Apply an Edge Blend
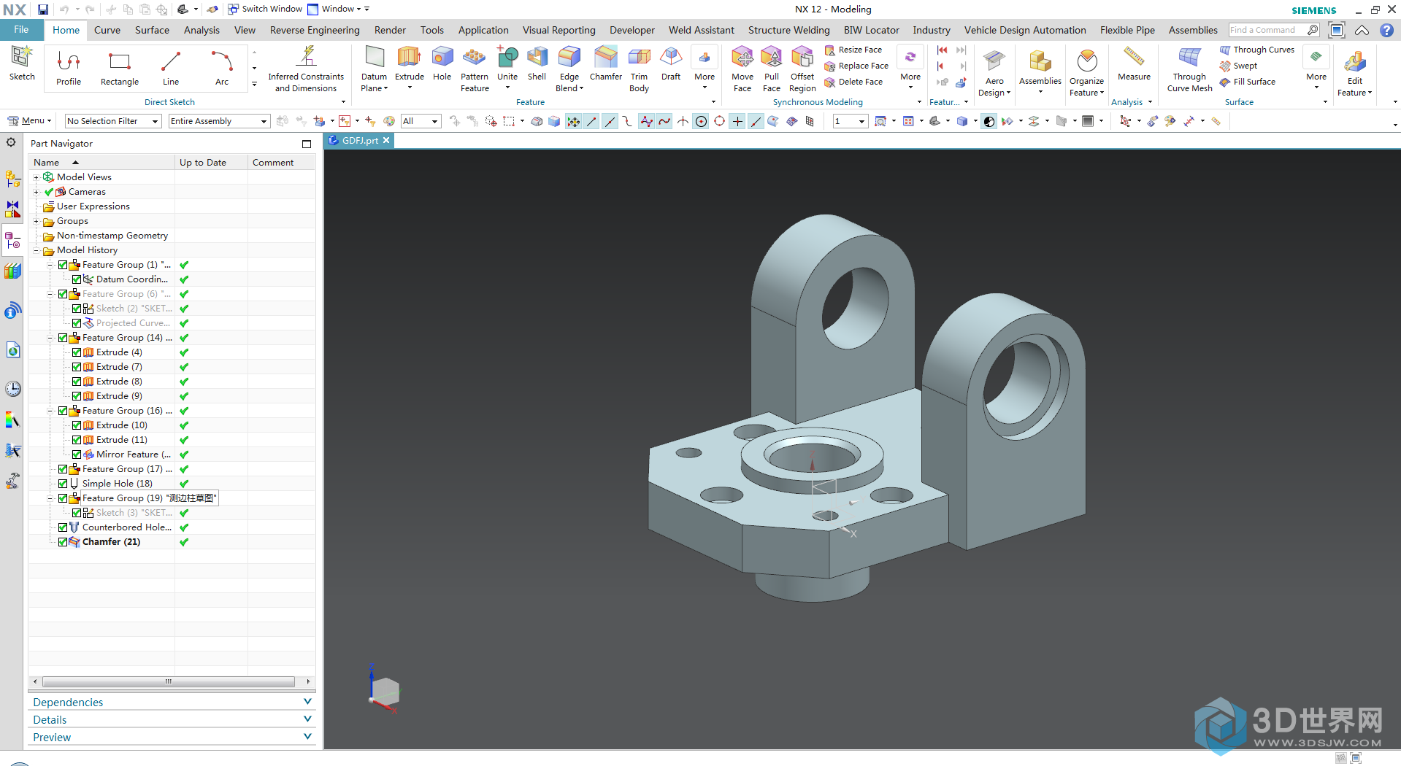This screenshot has height=766, width=1401. [569, 69]
